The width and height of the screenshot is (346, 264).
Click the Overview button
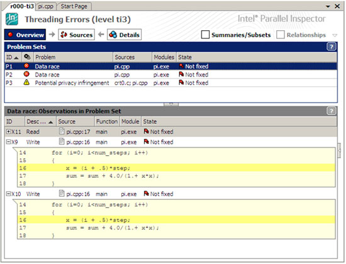point(25,35)
